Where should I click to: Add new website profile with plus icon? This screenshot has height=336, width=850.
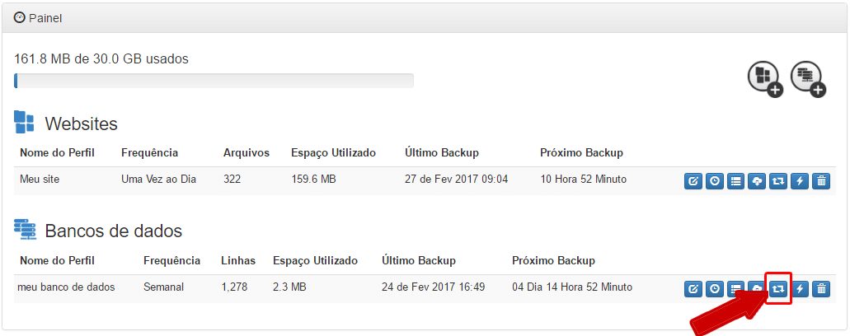click(765, 79)
